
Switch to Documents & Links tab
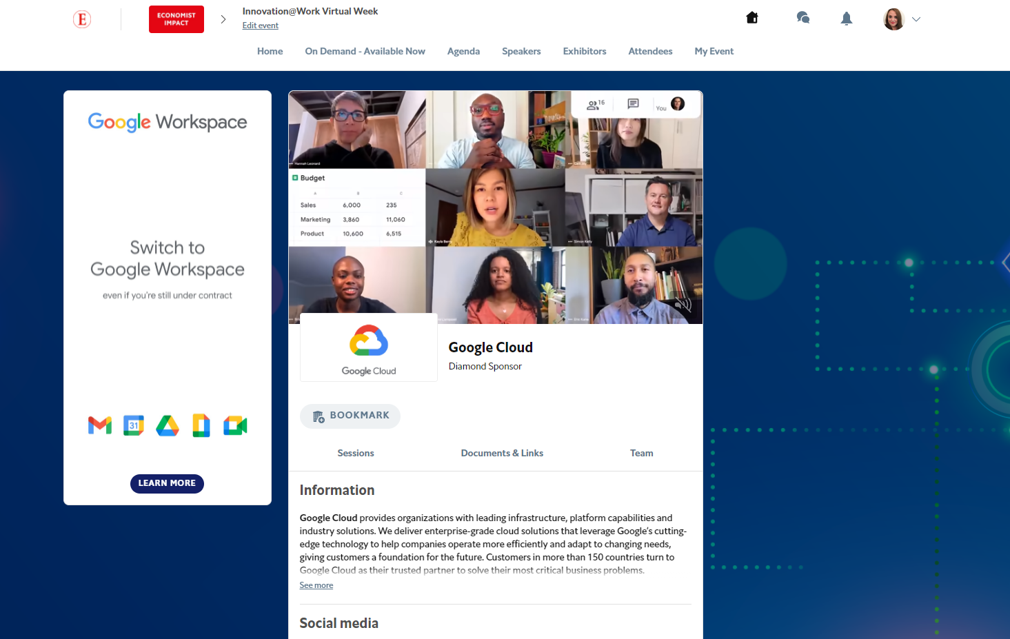[502, 453]
